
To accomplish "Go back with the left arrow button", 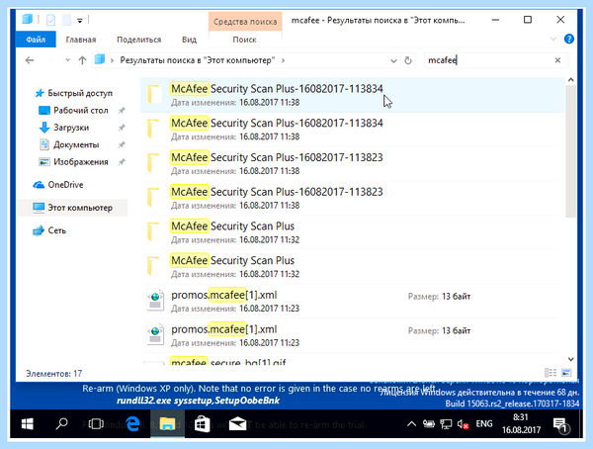I will pos(30,60).
